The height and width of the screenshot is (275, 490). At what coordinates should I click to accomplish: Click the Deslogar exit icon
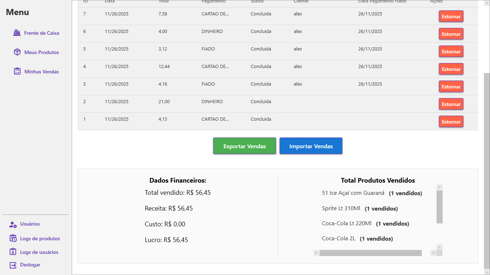(x=13, y=265)
